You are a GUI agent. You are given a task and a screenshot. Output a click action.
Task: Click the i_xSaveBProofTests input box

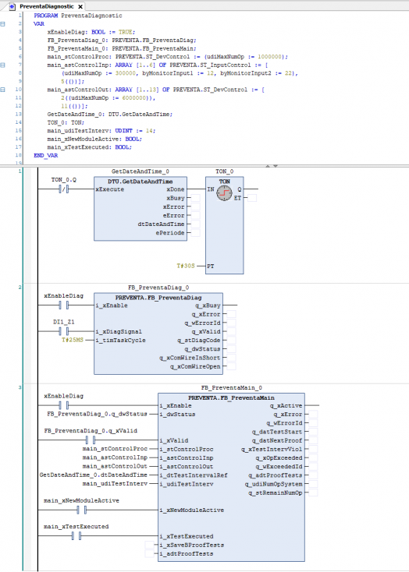pos(150,545)
